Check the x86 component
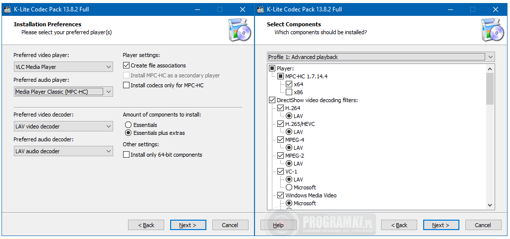Screen dimensions: 510x239 pyautogui.click(x=289, y=92)
